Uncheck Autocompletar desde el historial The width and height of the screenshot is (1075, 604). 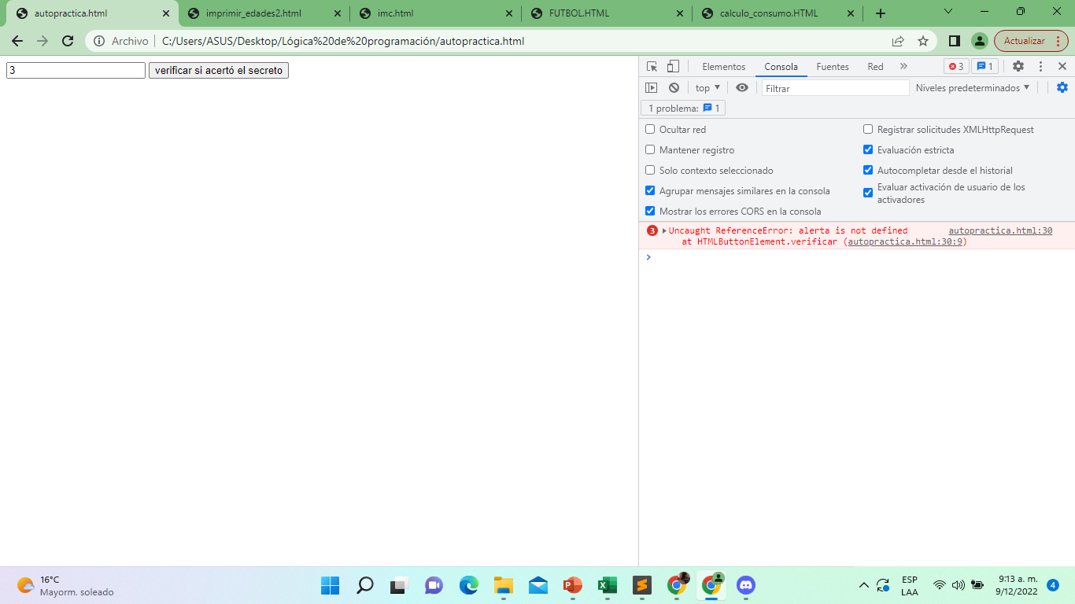tap(868, 170)
